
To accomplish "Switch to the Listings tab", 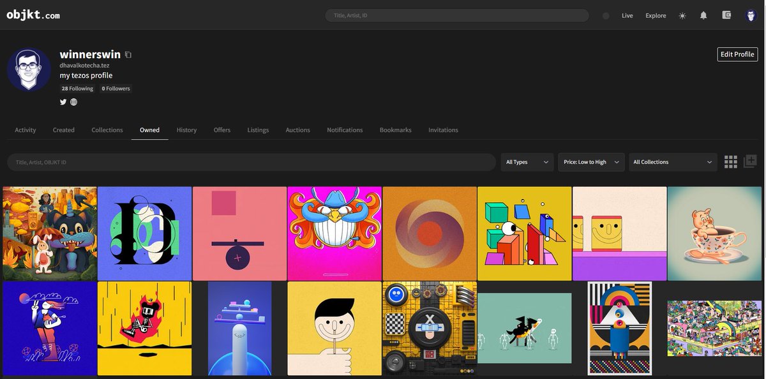I will [258, 130].
